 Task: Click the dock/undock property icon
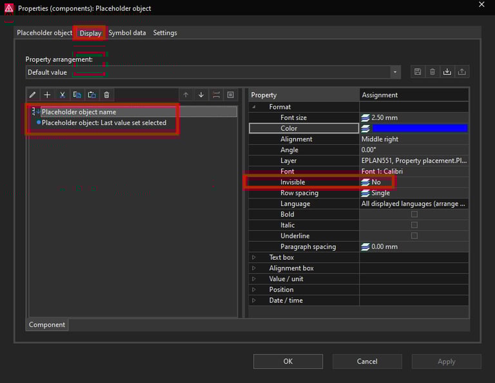[x=217, y=95]
